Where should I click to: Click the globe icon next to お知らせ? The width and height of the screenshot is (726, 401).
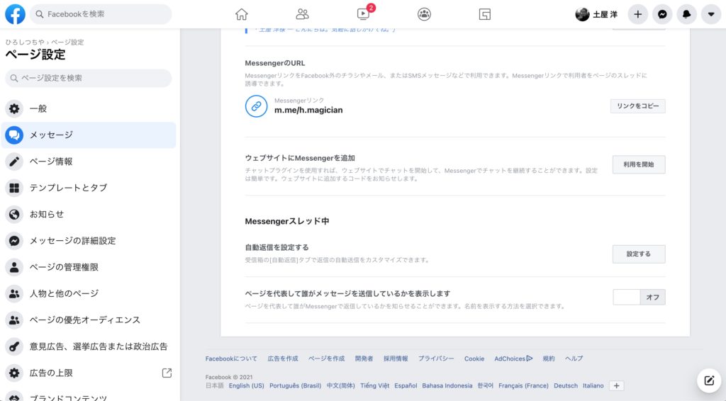click(x=14, y=214)
